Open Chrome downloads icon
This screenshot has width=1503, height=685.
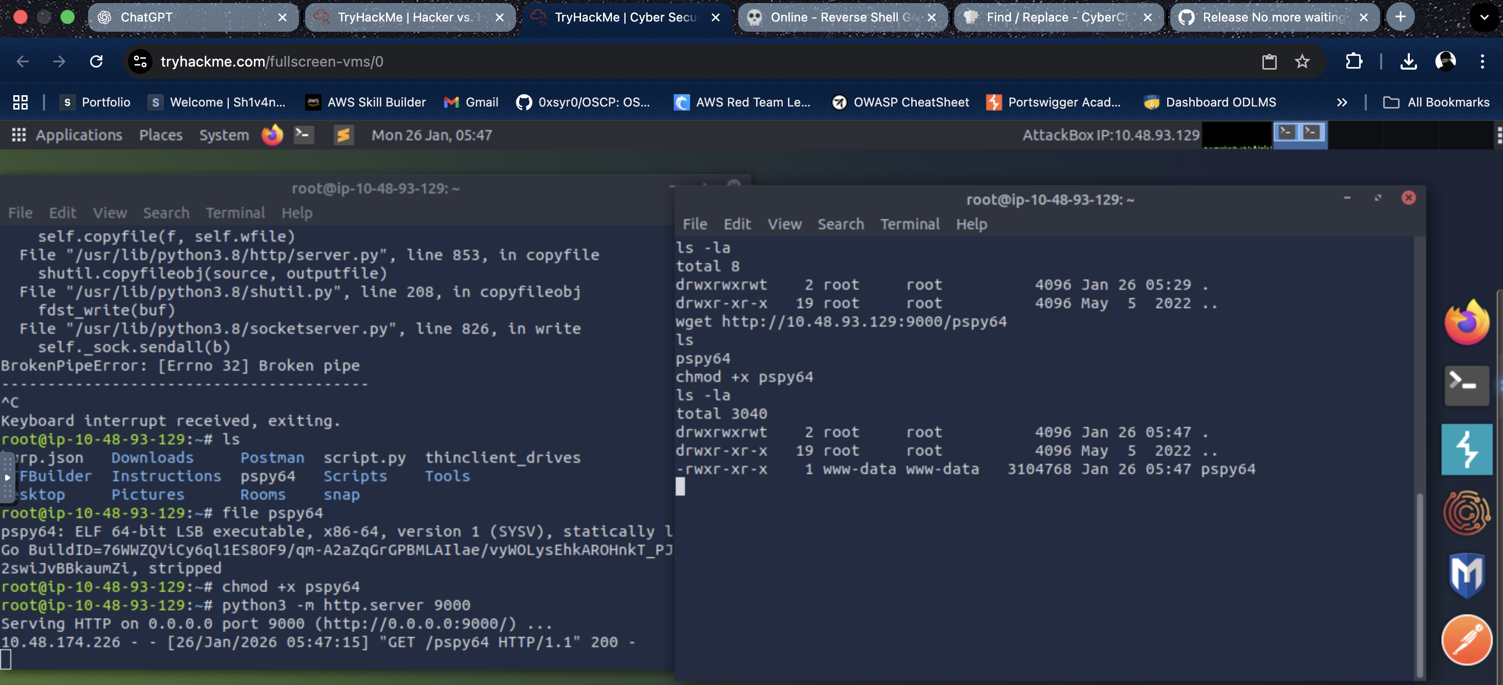point(1408,61)
